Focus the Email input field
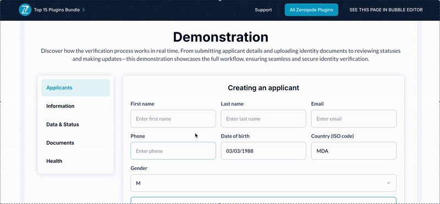The image size is (440, 204). (354, 119)
